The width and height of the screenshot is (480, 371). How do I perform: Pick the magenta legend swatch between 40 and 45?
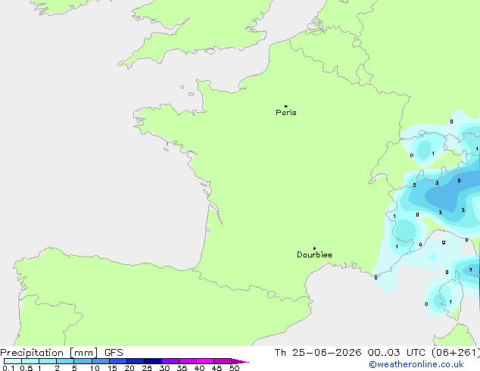click(205, 361)
